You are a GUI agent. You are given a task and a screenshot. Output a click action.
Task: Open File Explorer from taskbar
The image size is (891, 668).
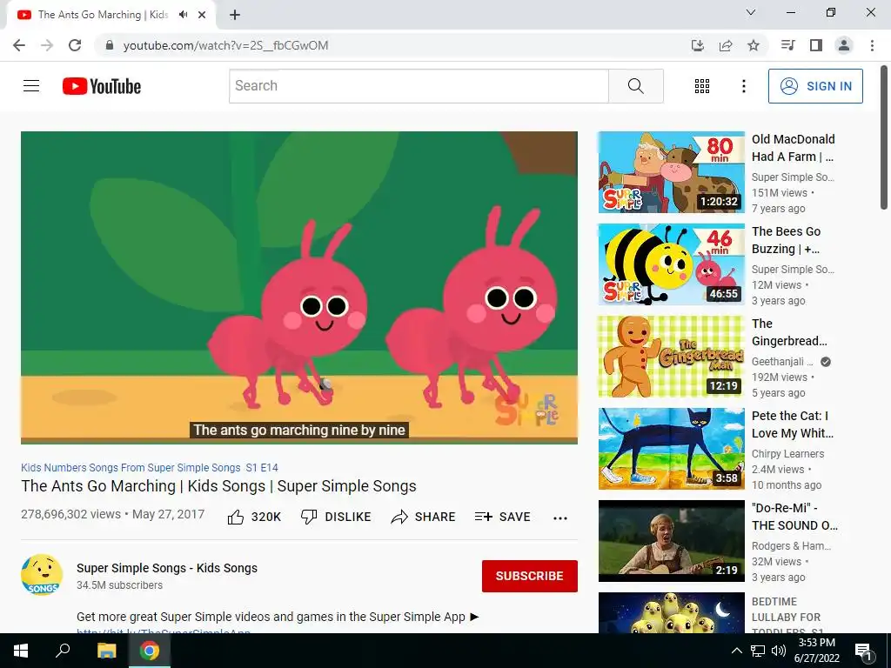tap(106, 651)
